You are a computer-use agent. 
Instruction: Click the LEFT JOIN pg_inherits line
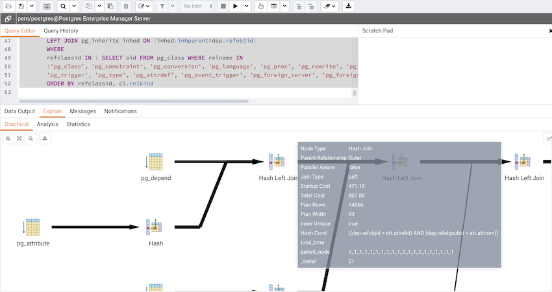[151, 41]
